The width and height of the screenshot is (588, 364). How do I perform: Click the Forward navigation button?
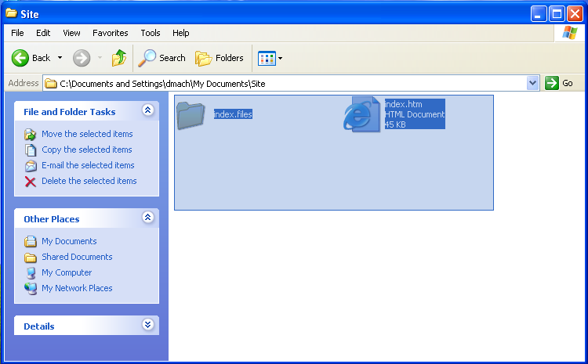point(82,58)
